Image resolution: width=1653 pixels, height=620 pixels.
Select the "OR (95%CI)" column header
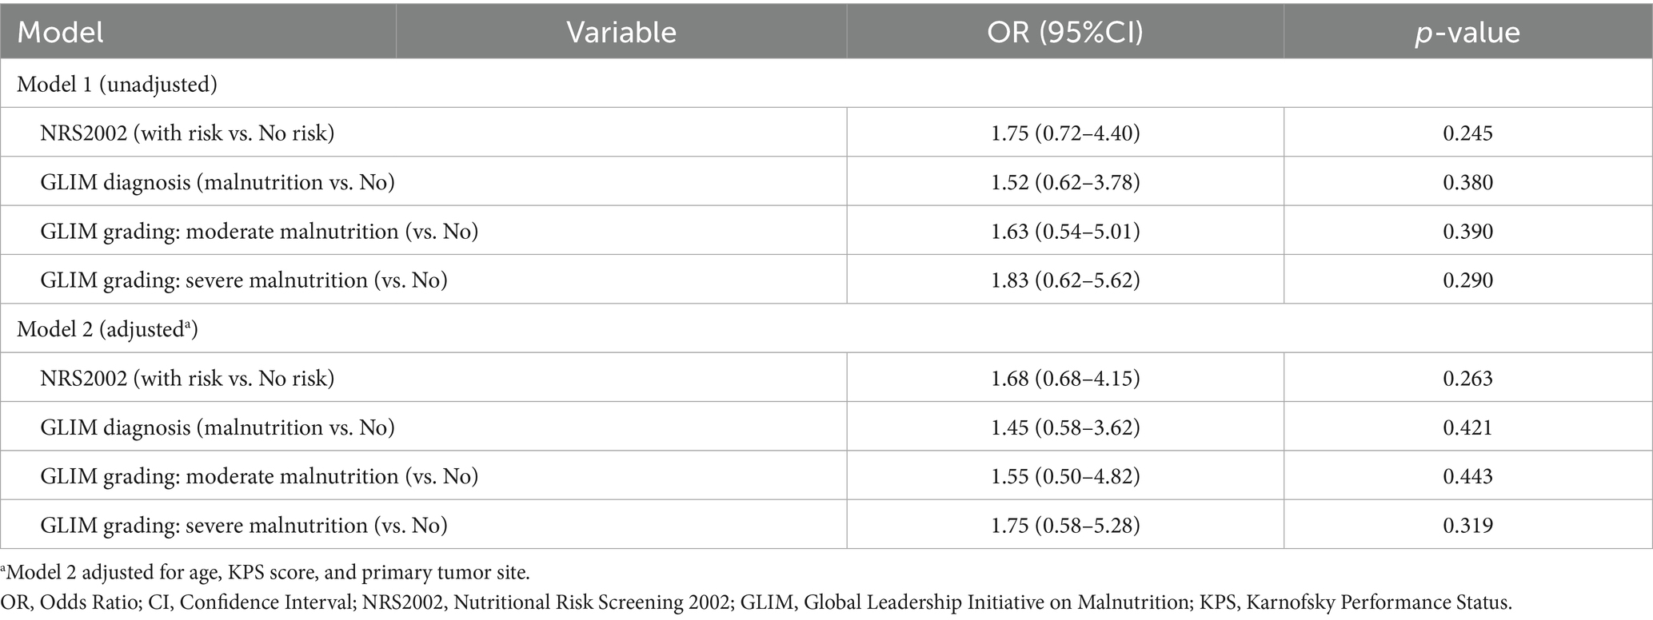(1065, 32)
